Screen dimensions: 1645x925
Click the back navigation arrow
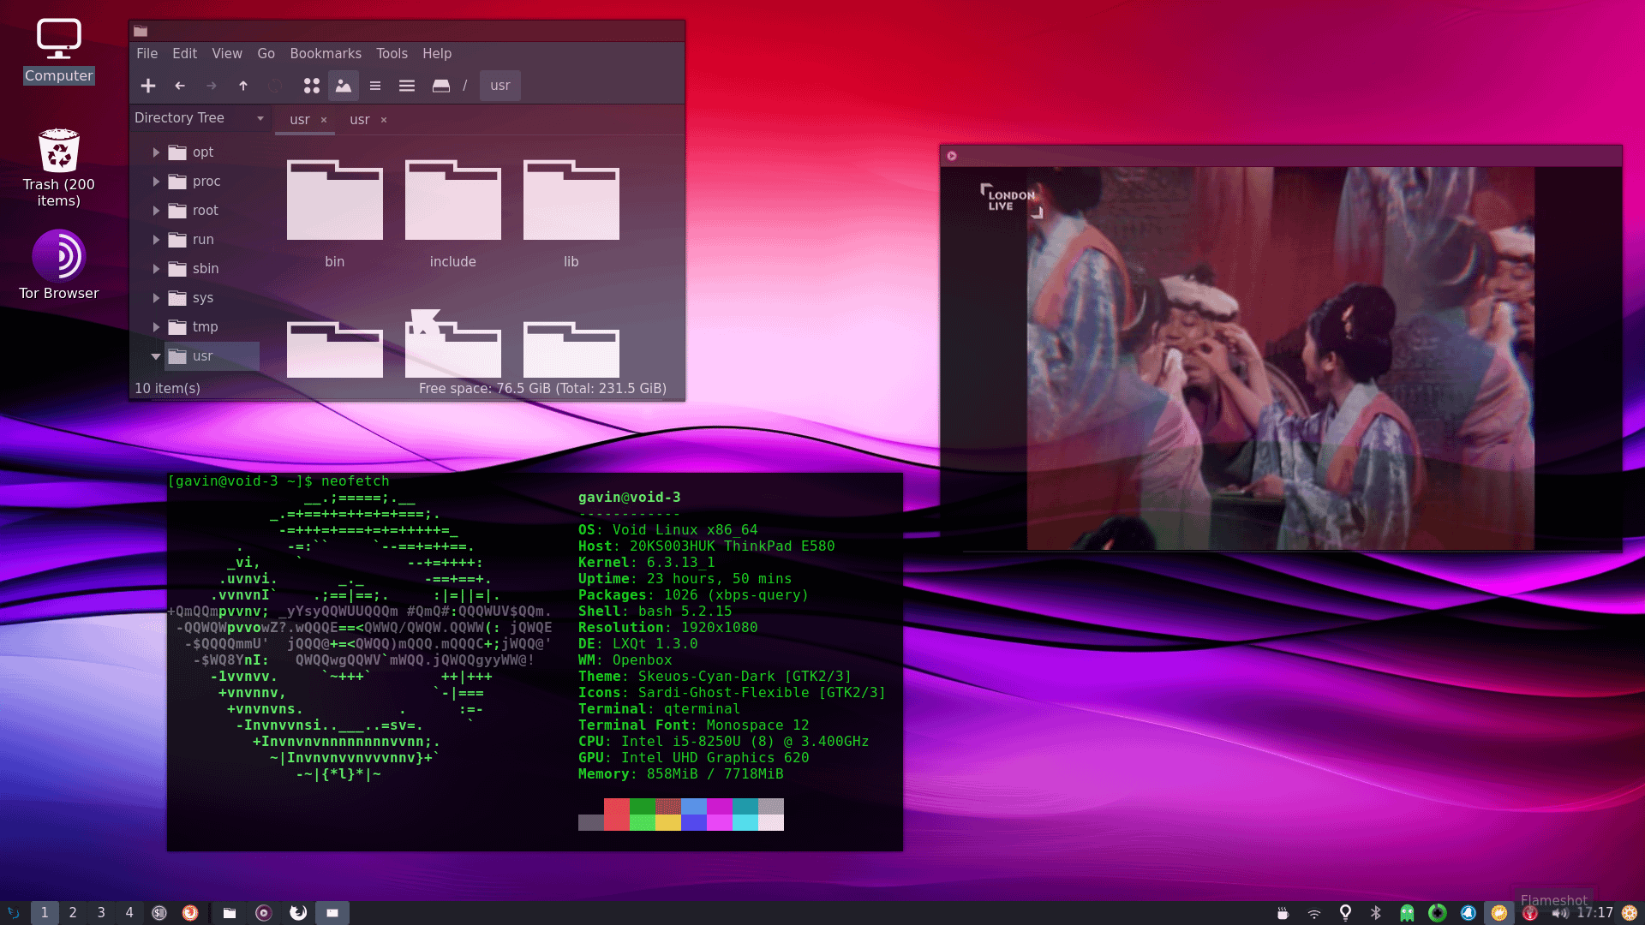point(180,86)
